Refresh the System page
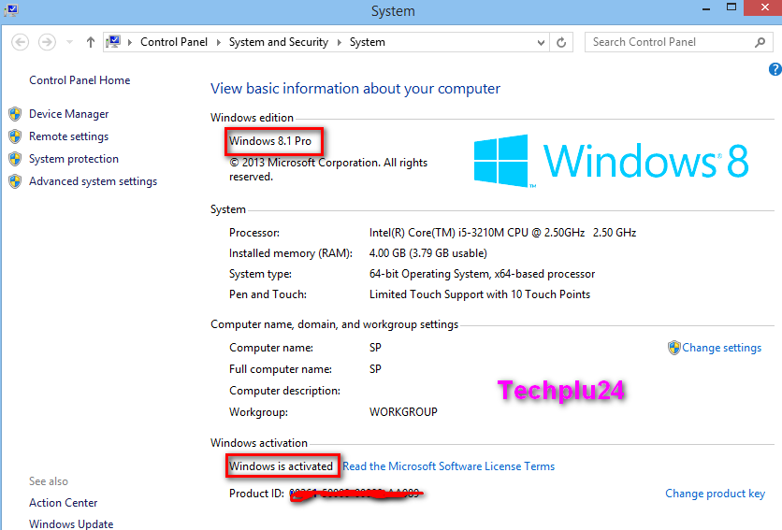This screenshot has width=782, height=530. coord(561,42)
